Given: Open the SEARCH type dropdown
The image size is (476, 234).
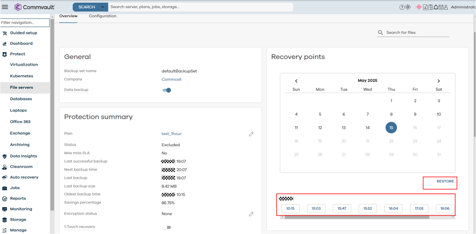Looking at the screenshot, I should [x=103, y=7].
